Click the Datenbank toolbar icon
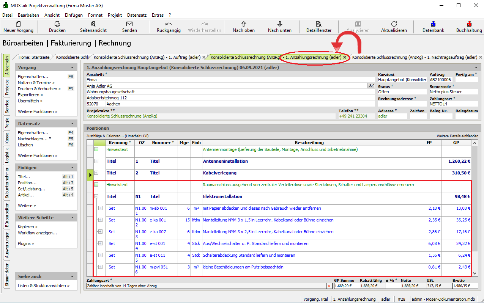This screenshot has height=303, width=484. pyautogui.click(x=433, y=24)
